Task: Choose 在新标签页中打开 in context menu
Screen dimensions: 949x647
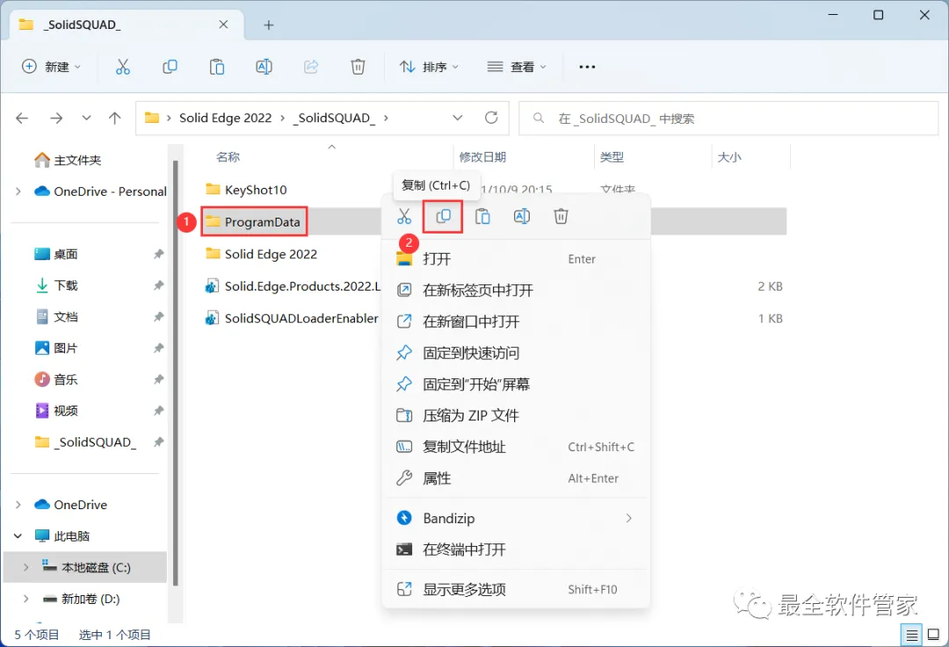Action: pyautogui.click(x=517, y=291)
